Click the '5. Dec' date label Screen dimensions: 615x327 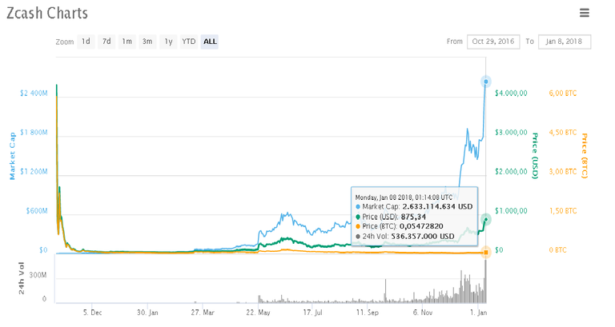point(93,313)
